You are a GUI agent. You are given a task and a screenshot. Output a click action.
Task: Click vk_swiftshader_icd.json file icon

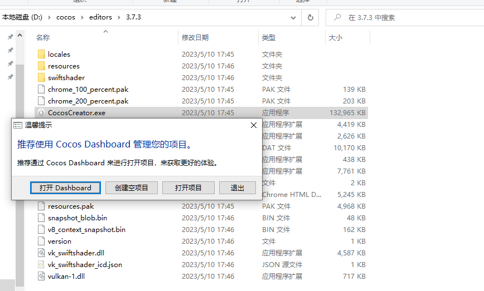point(41,264)
